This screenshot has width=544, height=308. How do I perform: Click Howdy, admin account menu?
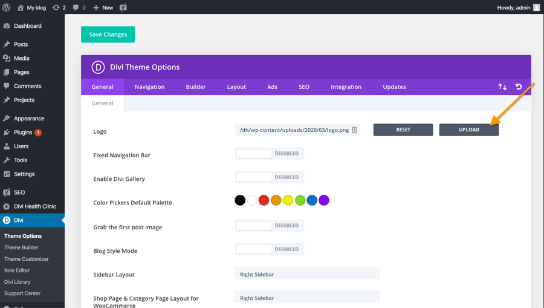[x=519, y=8]
